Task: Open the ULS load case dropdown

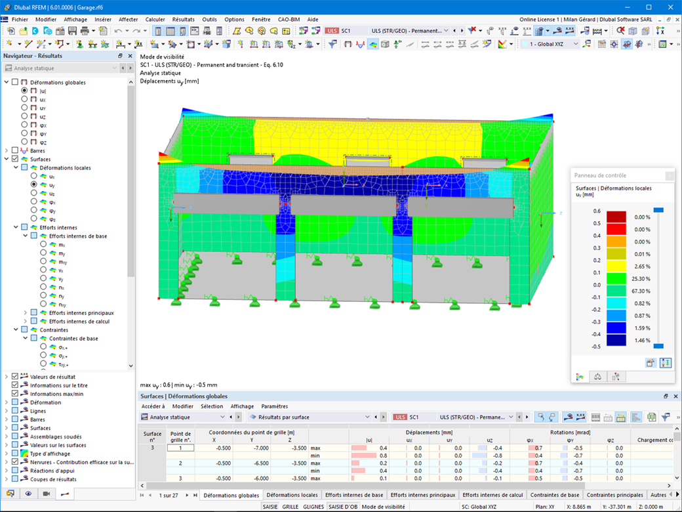Action: point(446,31)
